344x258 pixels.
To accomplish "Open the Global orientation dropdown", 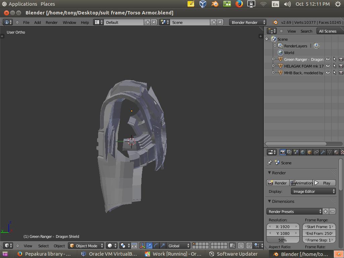I will pos(178,246).
